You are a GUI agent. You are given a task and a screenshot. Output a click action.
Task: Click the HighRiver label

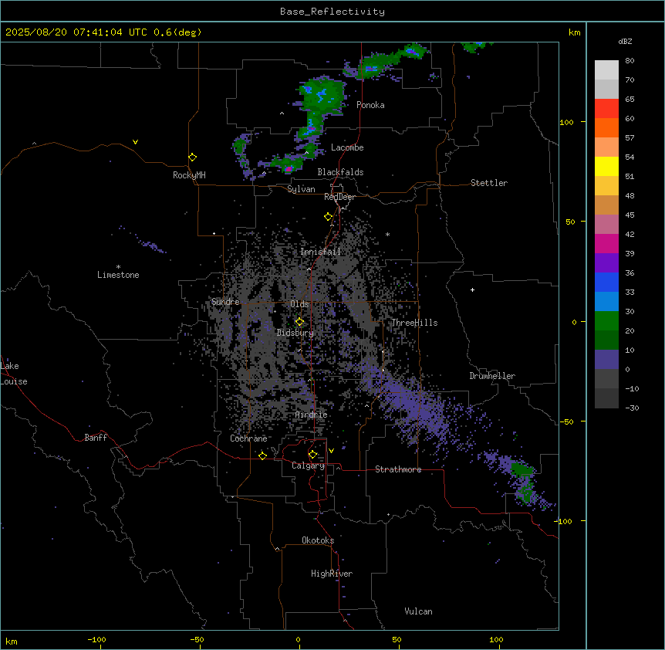[x=332, y=574]
